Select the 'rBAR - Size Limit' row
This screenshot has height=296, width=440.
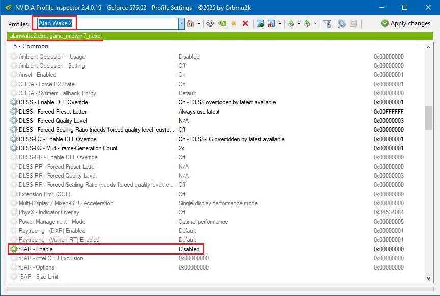tap(216, 277)
